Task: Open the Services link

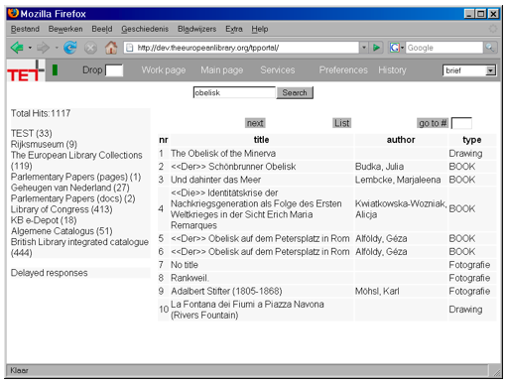Action: coord(277,70)
